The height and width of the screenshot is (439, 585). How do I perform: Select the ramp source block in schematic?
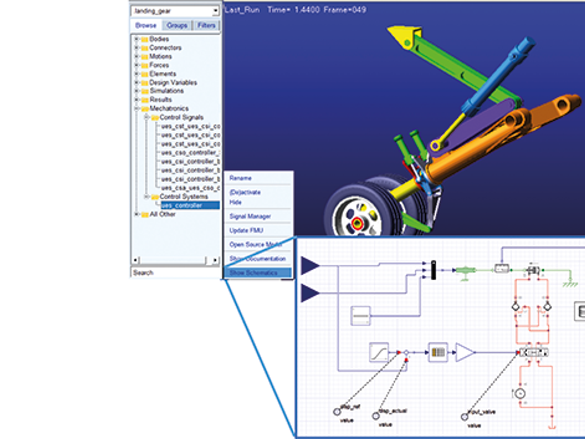[379, 352]
